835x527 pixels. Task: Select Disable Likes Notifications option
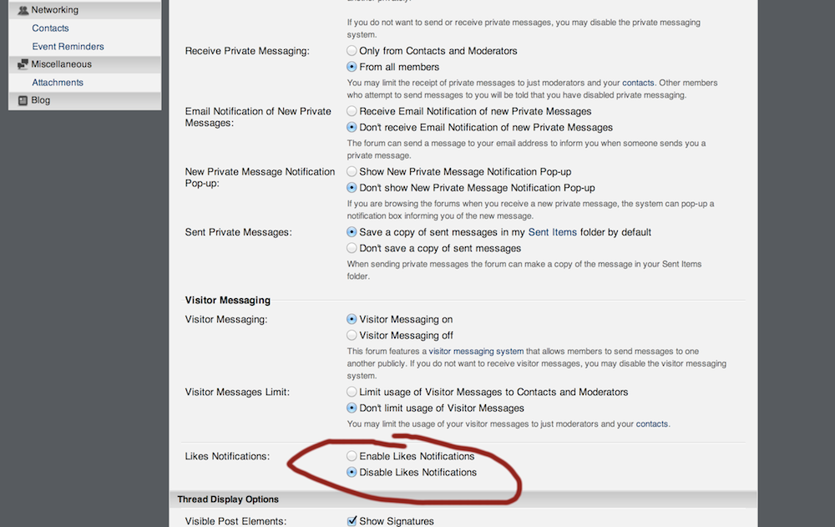[x=352, y=472]
